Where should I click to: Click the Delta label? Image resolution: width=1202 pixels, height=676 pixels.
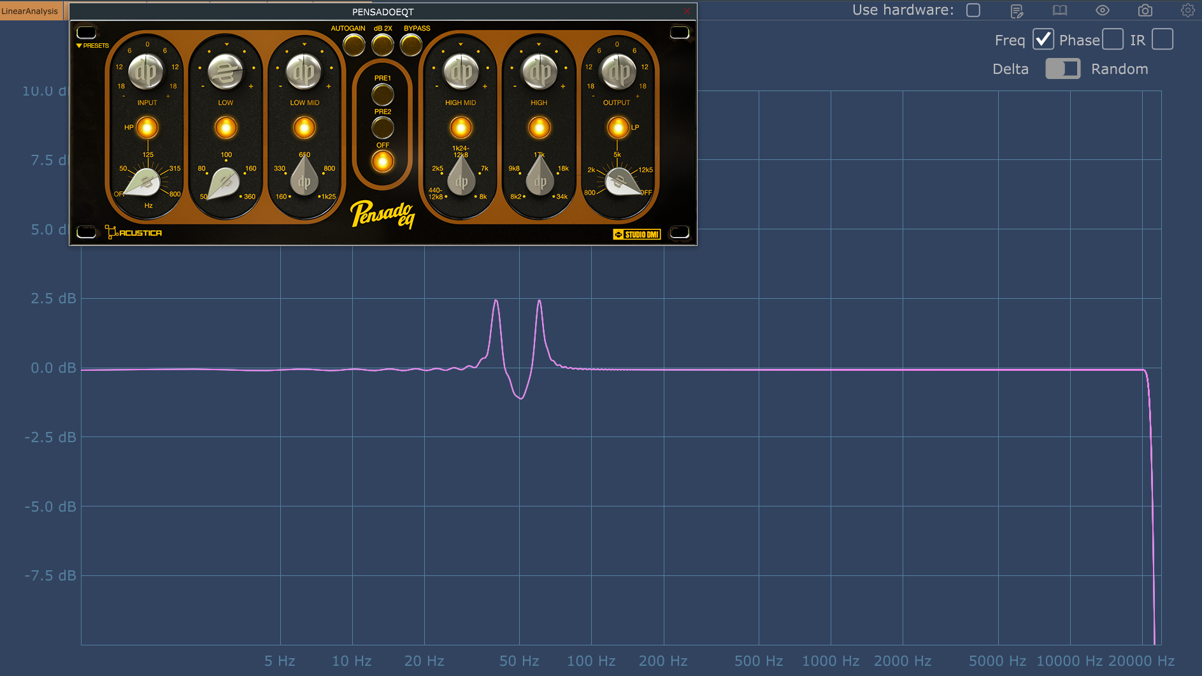[x=1010, y=69]
